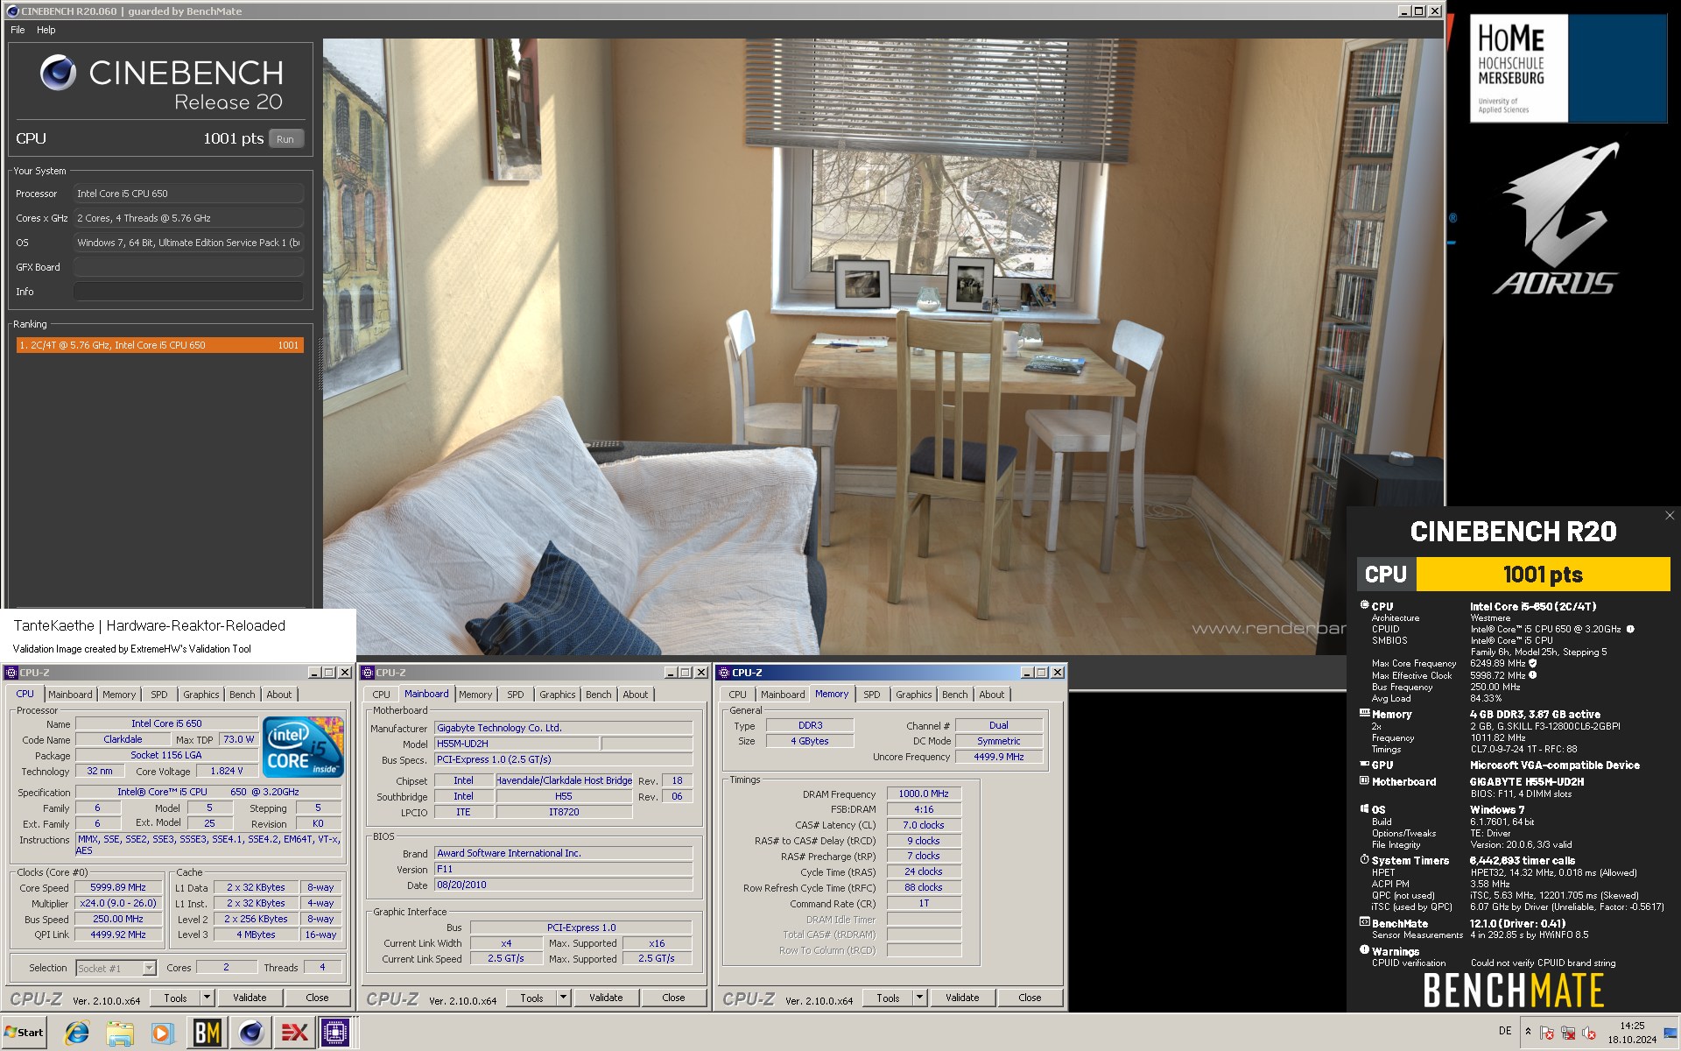Click the info badge beside the CPUID brand string
This screenshot has width=1681, height=1051.
[1630, 629]
